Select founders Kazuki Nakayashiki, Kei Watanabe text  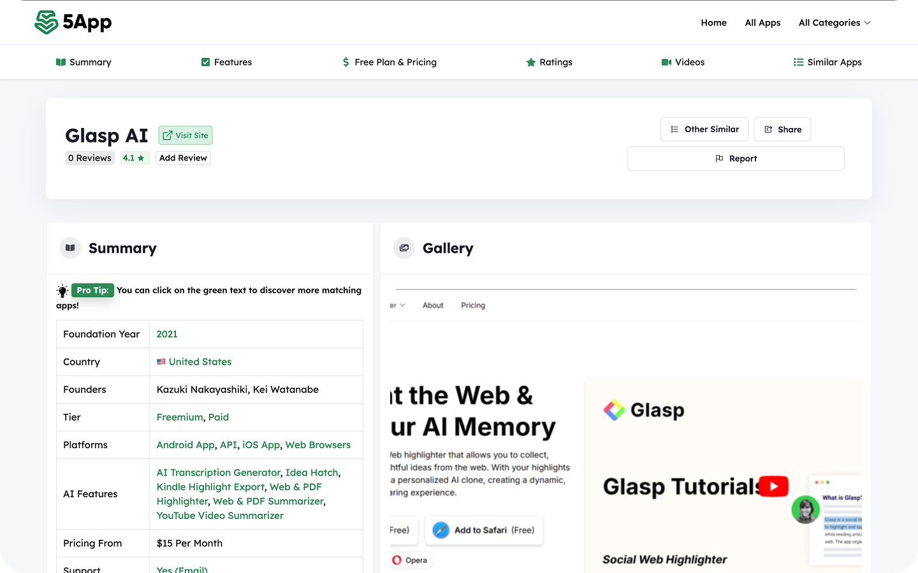click(238, 390)
